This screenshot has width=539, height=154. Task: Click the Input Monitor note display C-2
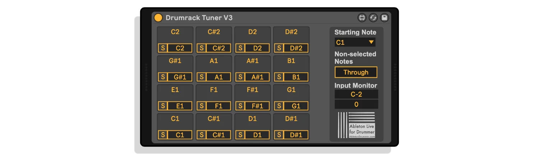click(x=356, y=94)
